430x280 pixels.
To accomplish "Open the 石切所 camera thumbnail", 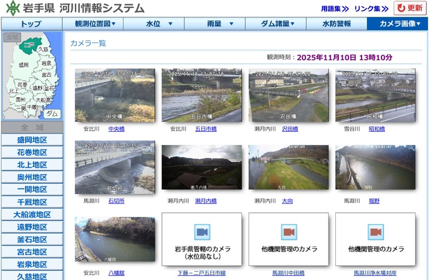I will pyautogui.click(x=115, y=167).
